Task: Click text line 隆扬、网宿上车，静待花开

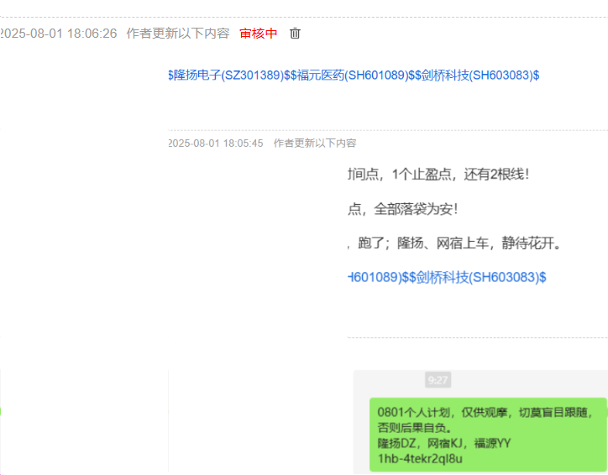Action: coord(480,243)
